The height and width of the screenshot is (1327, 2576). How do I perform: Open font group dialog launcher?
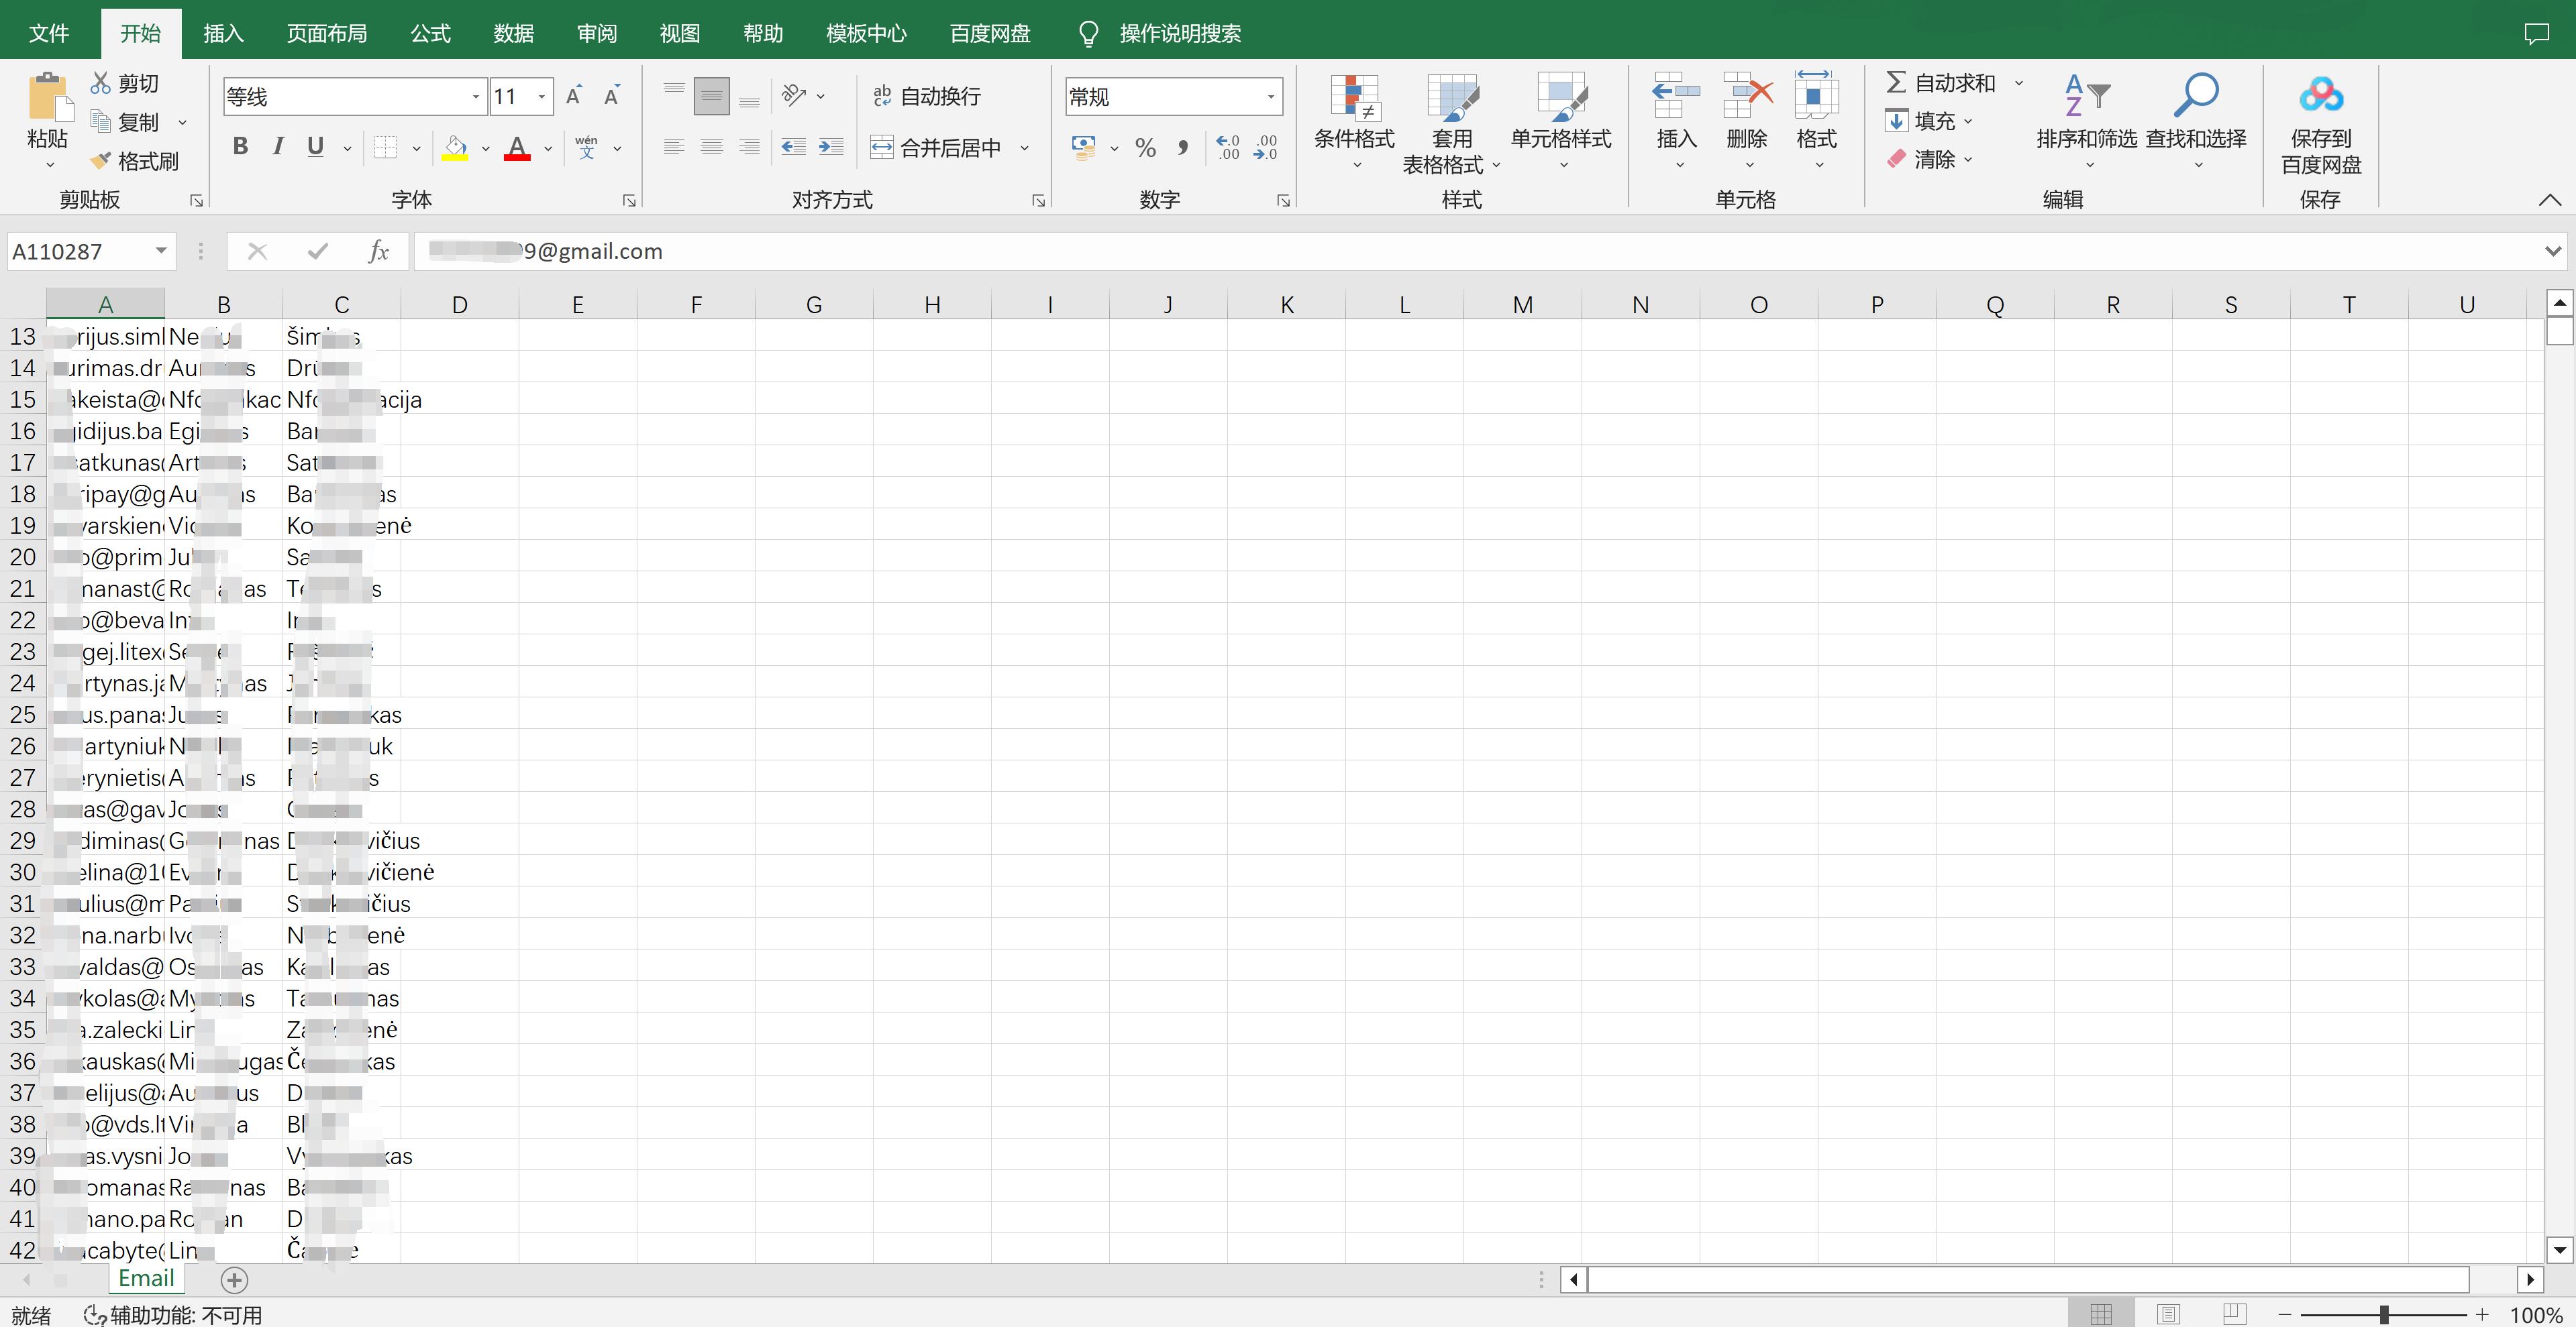(x=629, y=201)
